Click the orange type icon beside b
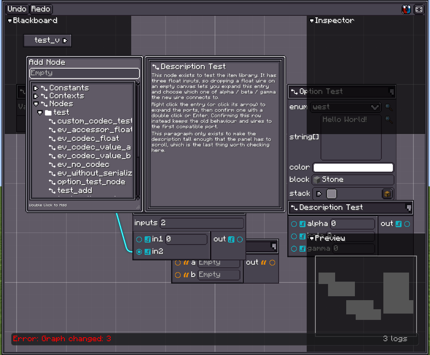This screenshot has width=430, height=355. [x=186, y=275]
